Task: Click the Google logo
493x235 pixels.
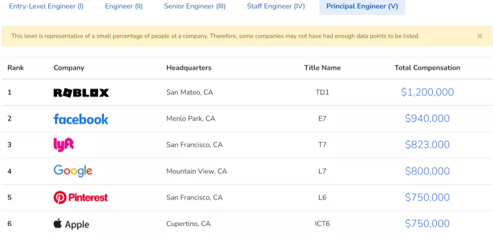Action: (x=73, y=171)
